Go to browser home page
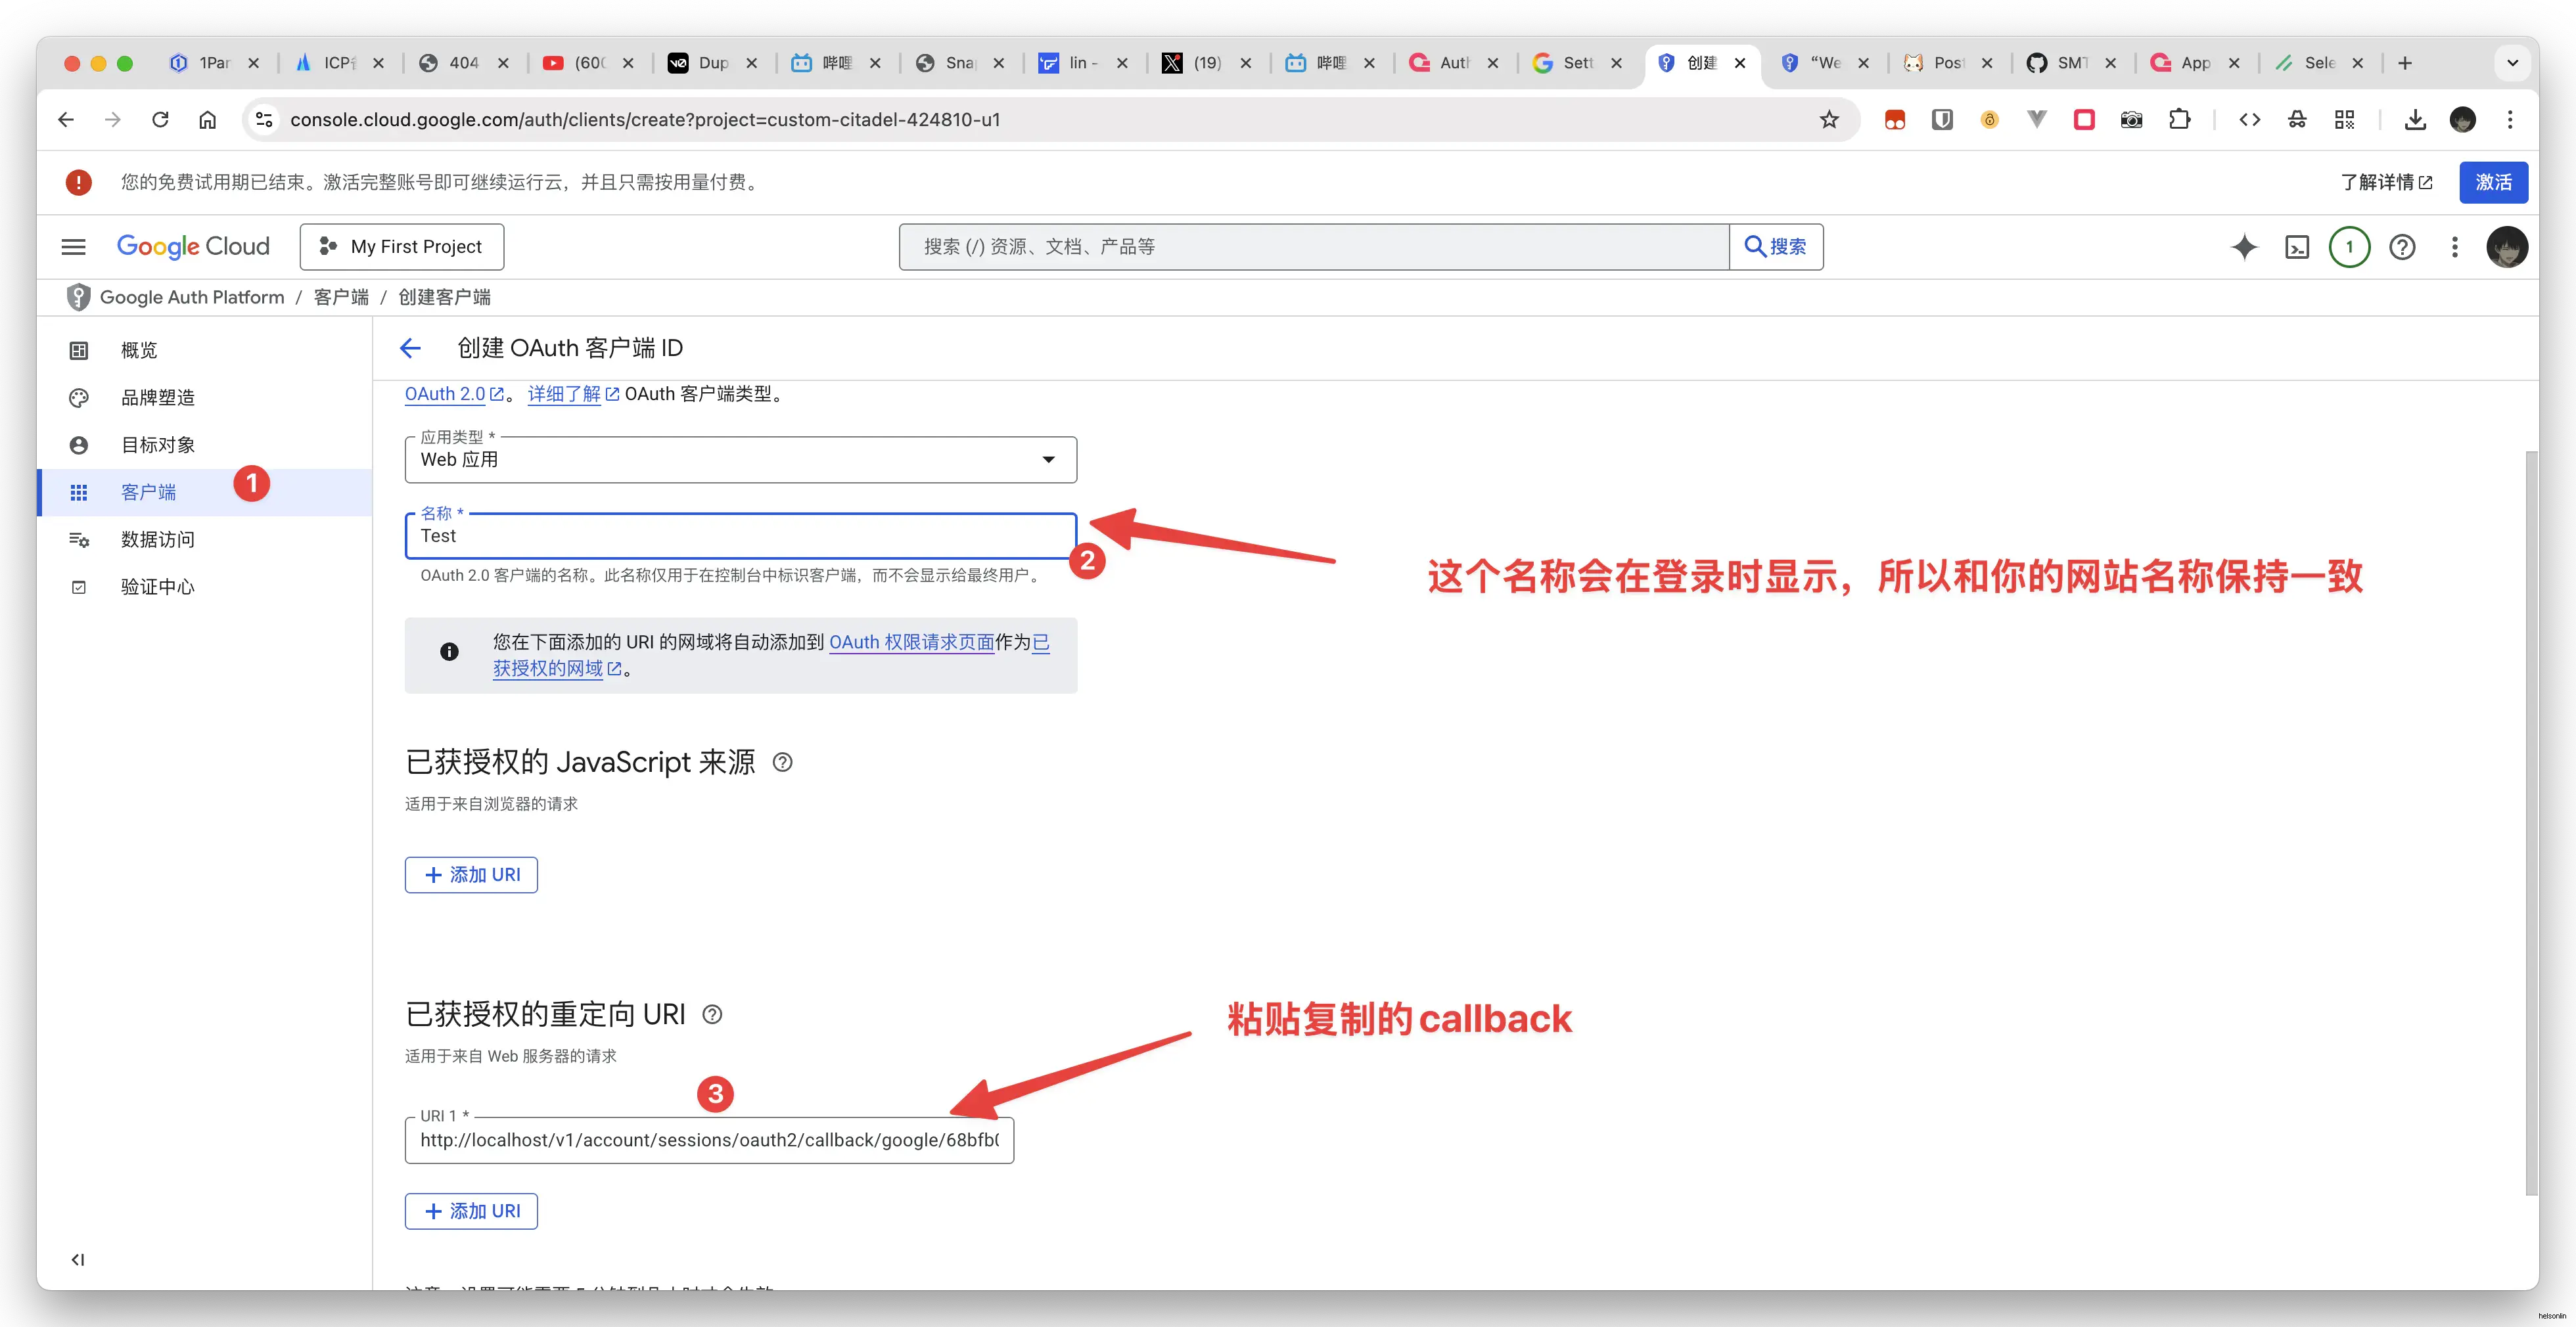 coord(207,120)
